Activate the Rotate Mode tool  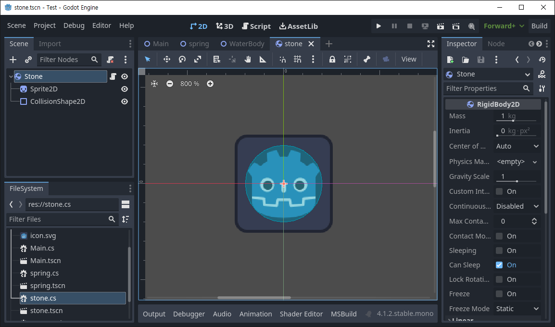click(x=182, y=59)
